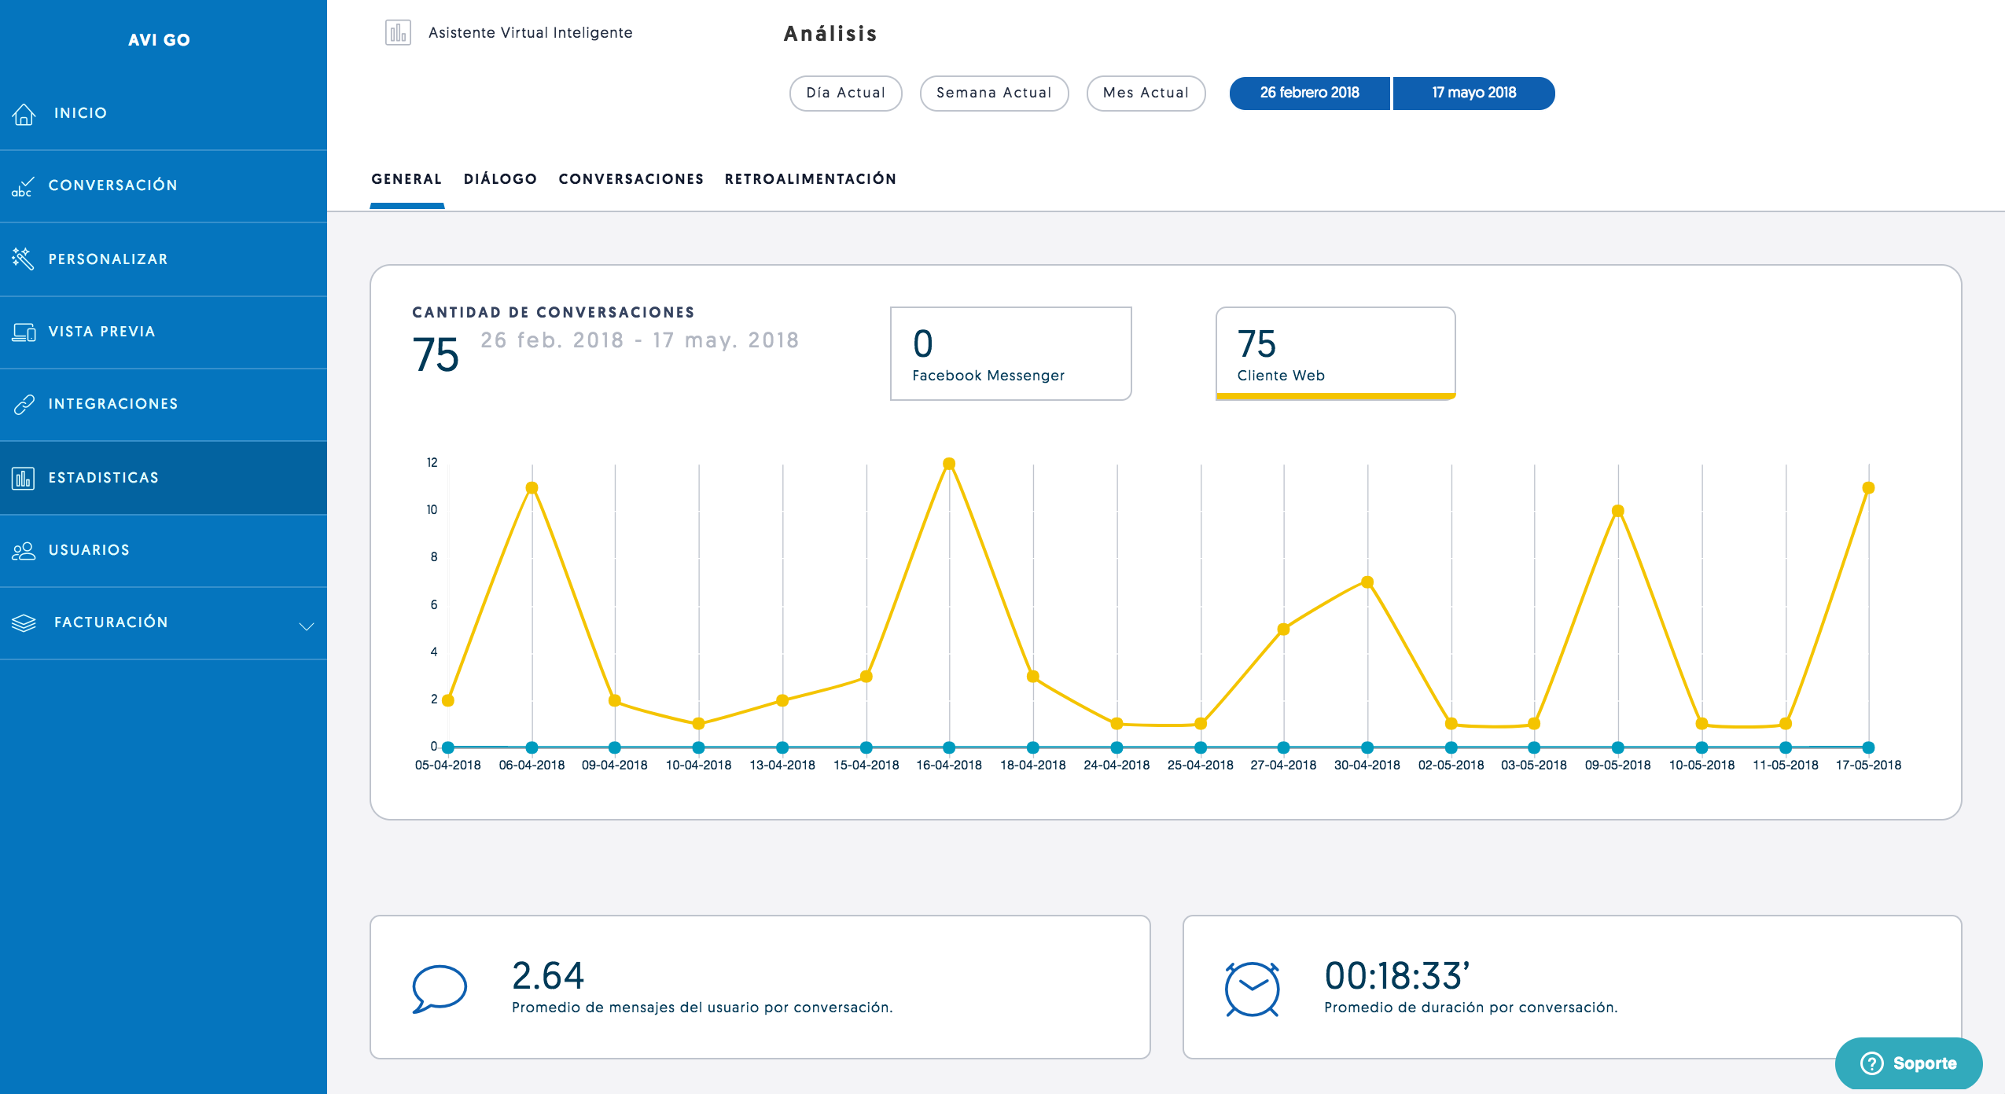Viewport: 2005px width, 1094px height.
Task: Open the 17 mayo 2018 end date picker
Action: [x=1473, y=93]
